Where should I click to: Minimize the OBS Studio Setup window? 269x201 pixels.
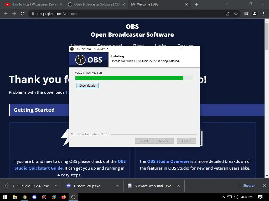[x=170, y=49]
